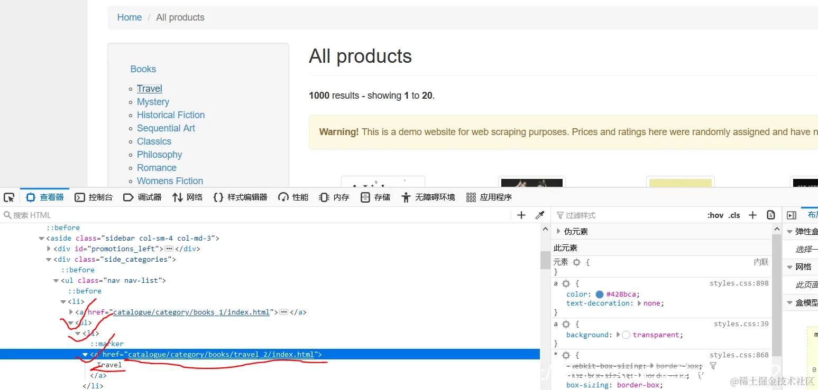Open the Womens Fiction category link
This screenshot has width=818, height=390.
[x=170, y=181]
